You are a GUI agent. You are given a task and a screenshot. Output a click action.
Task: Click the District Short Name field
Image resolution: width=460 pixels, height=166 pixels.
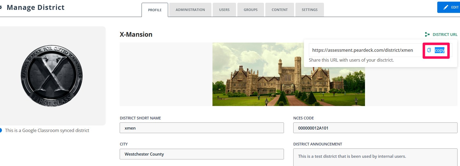tap(202, 128)
